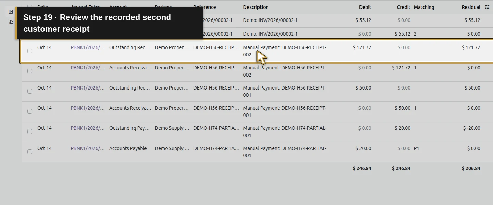Viewport: 493px width, 205px height.
Task: Click DEMO-H56-RECEIP… reference in $50.00 debit row
Action: pos(216,88)
